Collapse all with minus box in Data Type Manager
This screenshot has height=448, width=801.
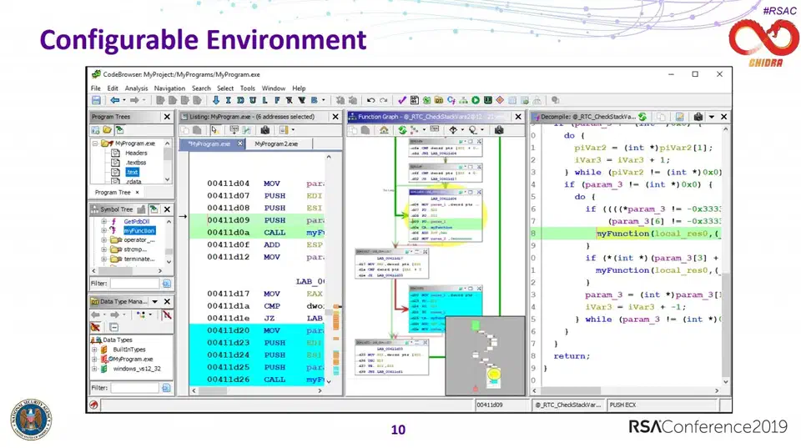(x=114, y=327)
